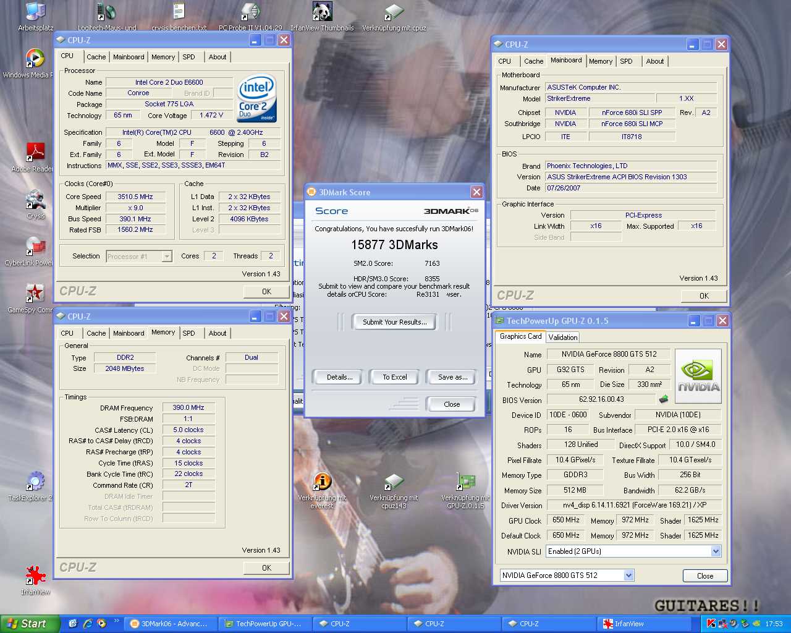Click the Rated FSB 1560.2 MHz value

click(x=136, y=230)
